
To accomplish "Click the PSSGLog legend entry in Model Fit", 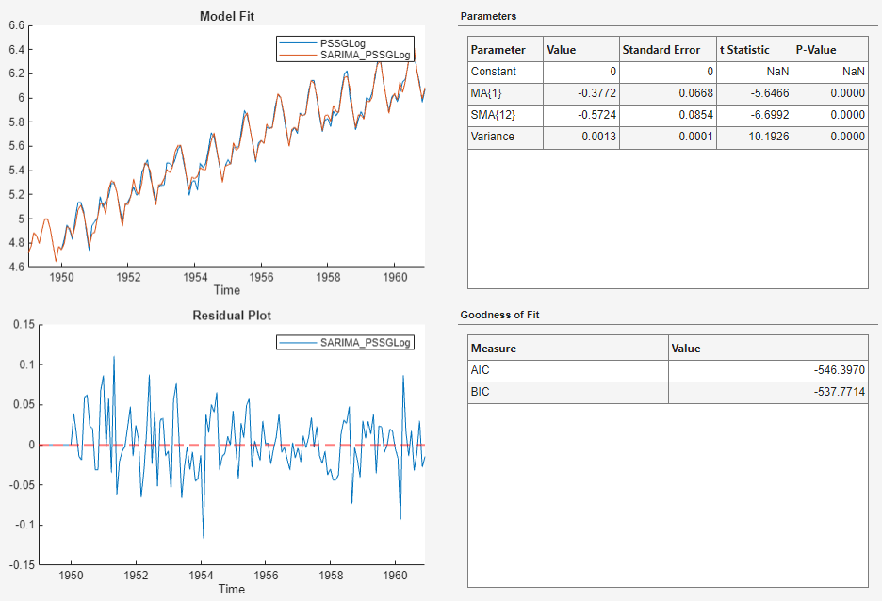I will click(343, 44).
